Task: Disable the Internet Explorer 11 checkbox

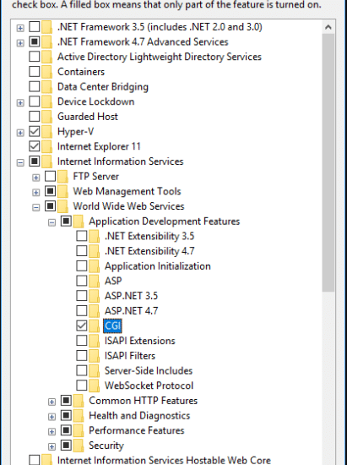Action: pos(35,146)
